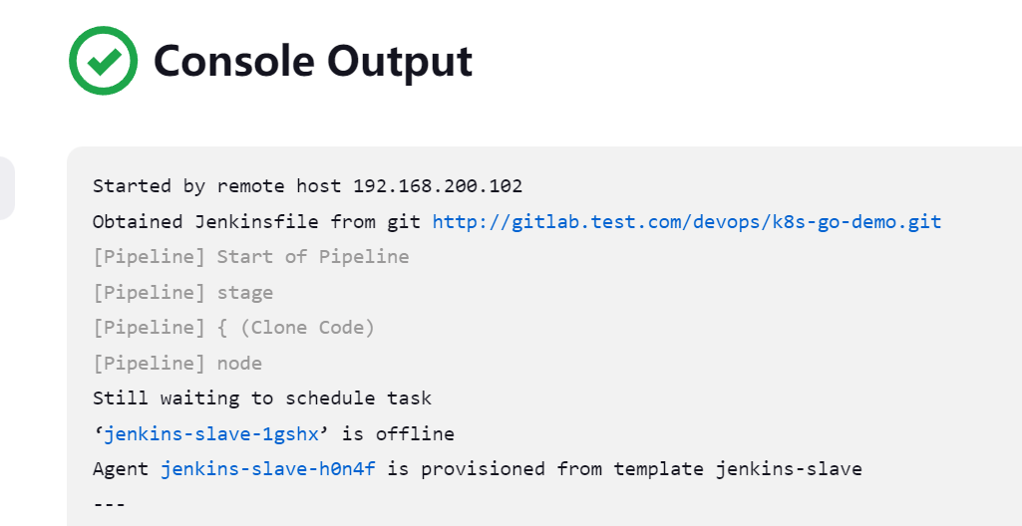Click the '[Pipeline] node' log line

click(x=176, y=363)
